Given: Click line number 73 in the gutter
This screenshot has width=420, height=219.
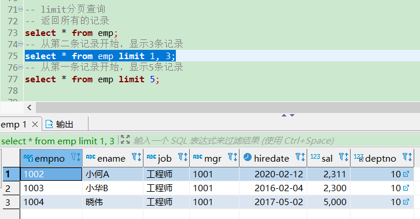Looking at the screenshot, I should pyautogui.click(x=13, y=33).
